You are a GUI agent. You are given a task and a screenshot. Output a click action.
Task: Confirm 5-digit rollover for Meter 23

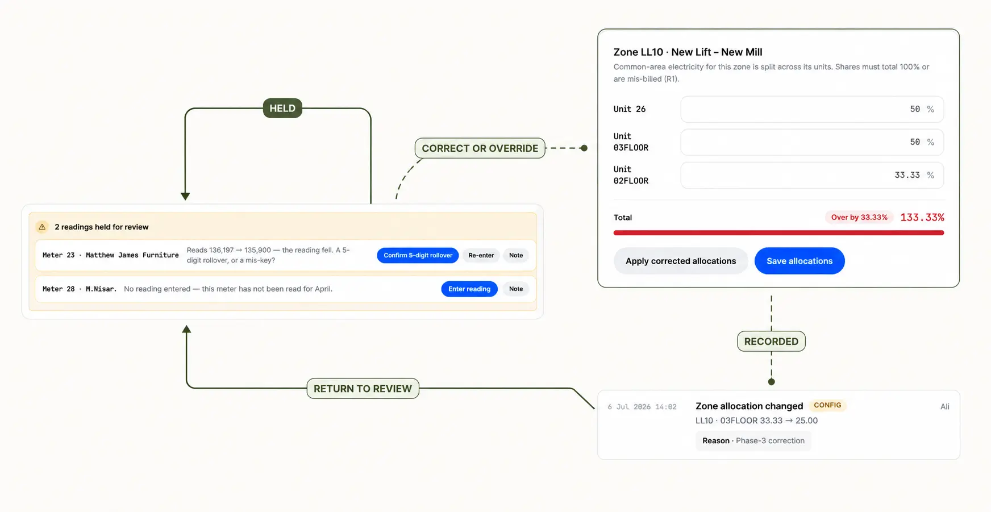pos(418,255)
